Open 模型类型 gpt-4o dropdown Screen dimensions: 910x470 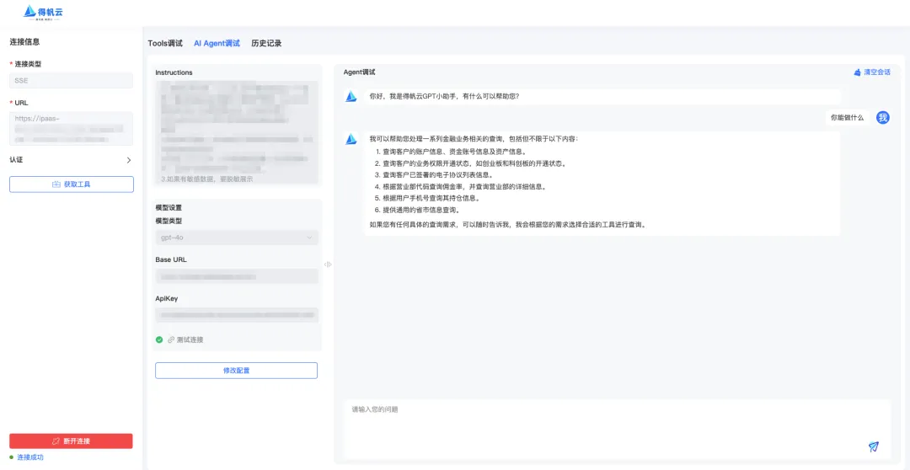pos(237,238)
